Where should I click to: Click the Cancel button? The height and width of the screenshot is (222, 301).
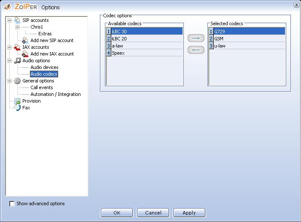click(153, 213)
